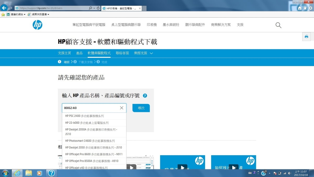Viewport: 314px width, 177px height.
Task: Select suggestion HP Officejet Pro 8600 - N911
Action: (x=94, y=154)
